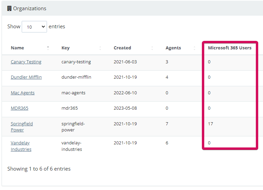The image size is (263, 190).
Task: Open the Vandelay Industries organization
Action: pyautogui.click(x=21, y=146)
